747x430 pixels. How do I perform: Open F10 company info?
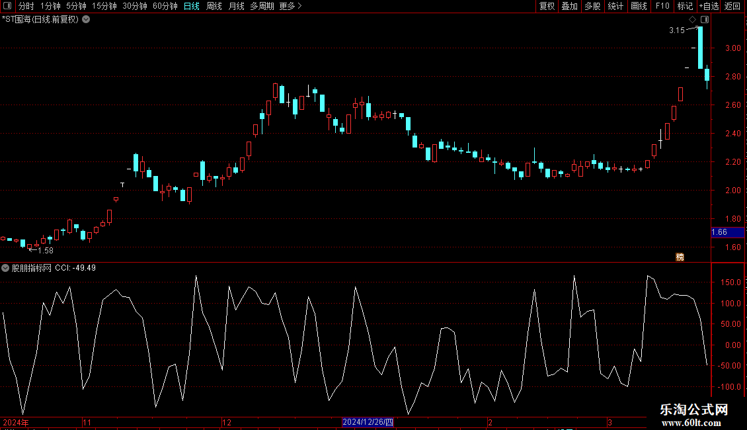(662, 6)
